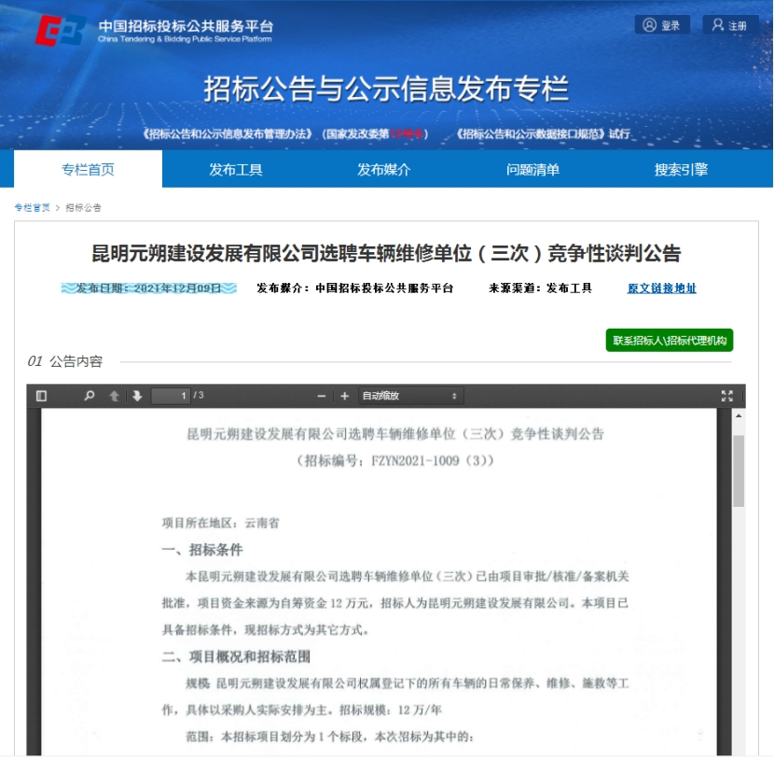This screenshot has width=774, height=759.
Task: Click the 注册 register button
Action: [729, 25]
